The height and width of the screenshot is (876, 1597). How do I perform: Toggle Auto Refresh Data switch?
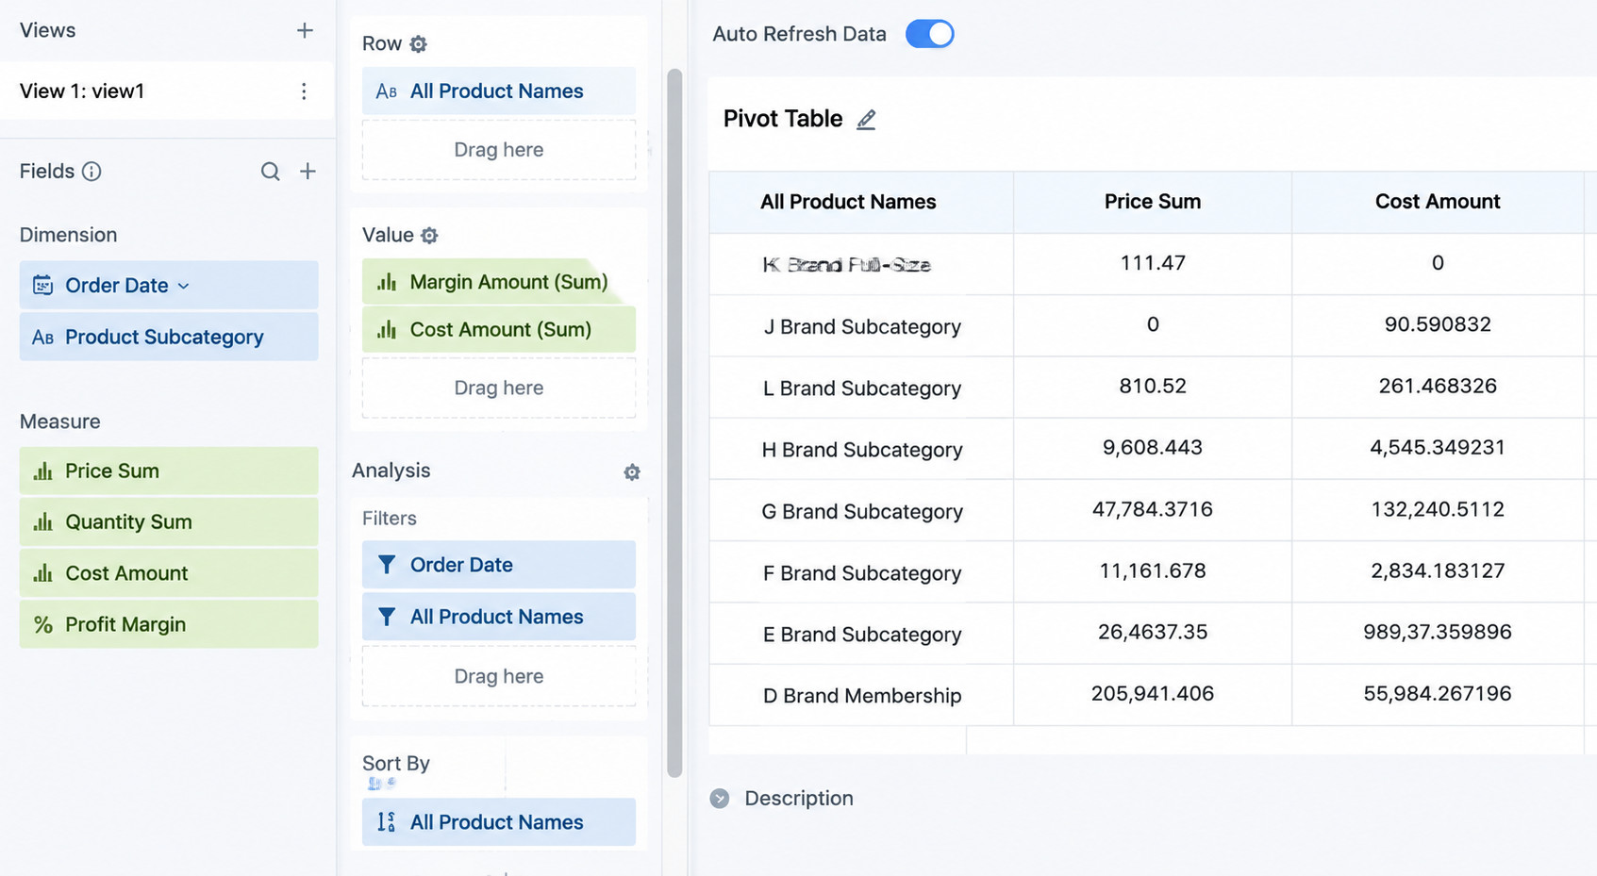click(930, 34)
